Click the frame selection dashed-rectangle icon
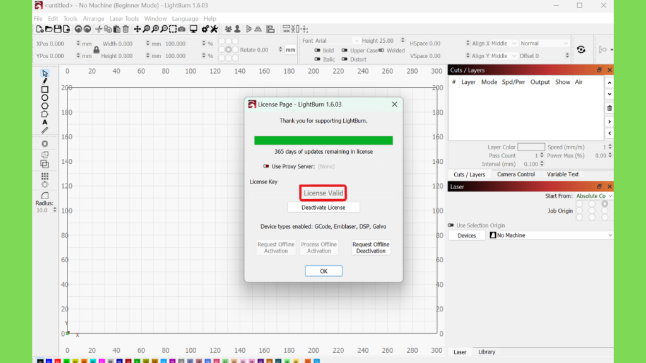Screen dimensions: 646x363 coord(173,29)
